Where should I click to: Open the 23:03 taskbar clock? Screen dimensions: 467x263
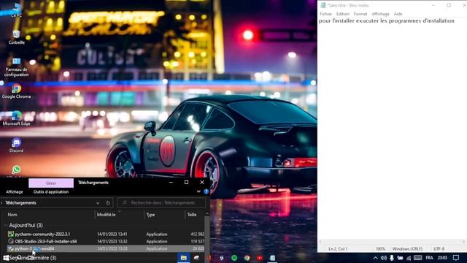tap(442, 258)
